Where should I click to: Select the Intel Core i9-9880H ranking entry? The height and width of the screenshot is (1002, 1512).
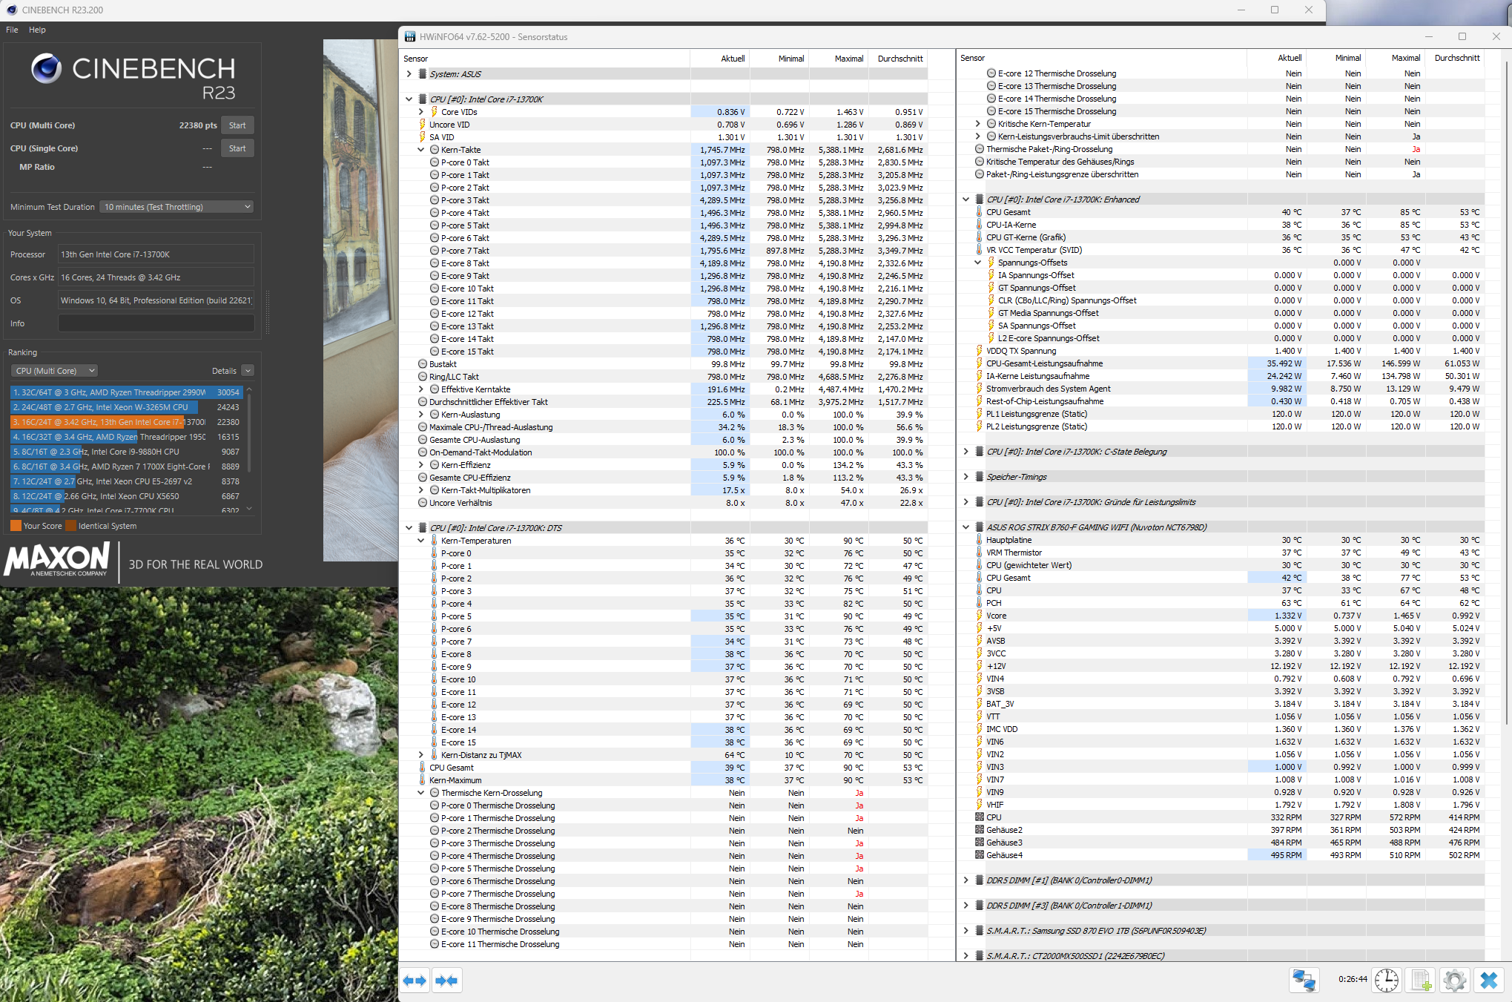pos(126,452)
